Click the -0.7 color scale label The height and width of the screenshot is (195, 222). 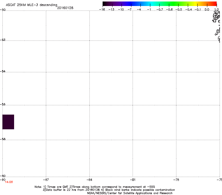pos(160,10)
